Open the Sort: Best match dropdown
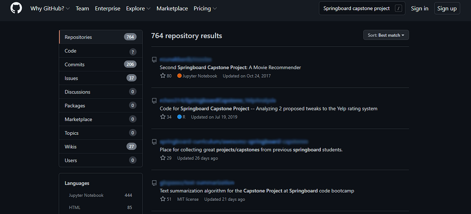 point(386,35)
